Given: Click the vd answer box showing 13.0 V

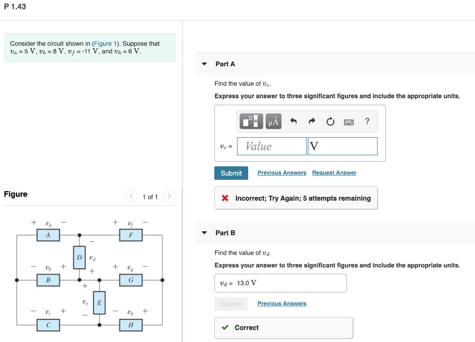Looking at the screenshot, I should click(x=280, y=283).
